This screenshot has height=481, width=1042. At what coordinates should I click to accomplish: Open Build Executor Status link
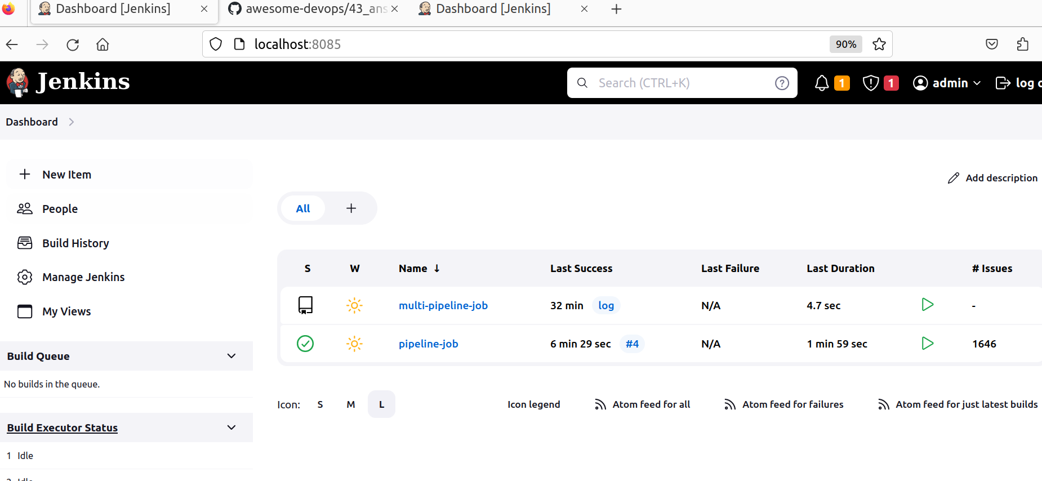click(63, 427)
